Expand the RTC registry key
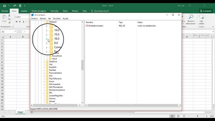The image size is (215, 121). click(x=44, y=93)
